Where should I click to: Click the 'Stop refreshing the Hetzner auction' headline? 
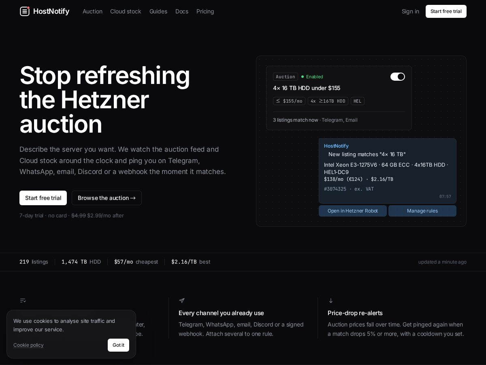pos(105,99)
